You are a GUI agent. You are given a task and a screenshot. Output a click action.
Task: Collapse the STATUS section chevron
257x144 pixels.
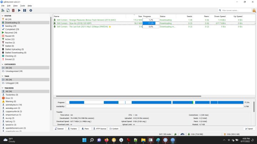click(x=2, y=16)
